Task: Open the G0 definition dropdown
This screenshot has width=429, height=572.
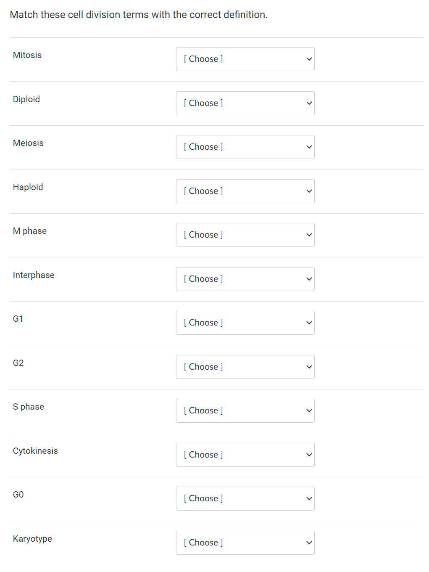Action: (x=245, y=498)
